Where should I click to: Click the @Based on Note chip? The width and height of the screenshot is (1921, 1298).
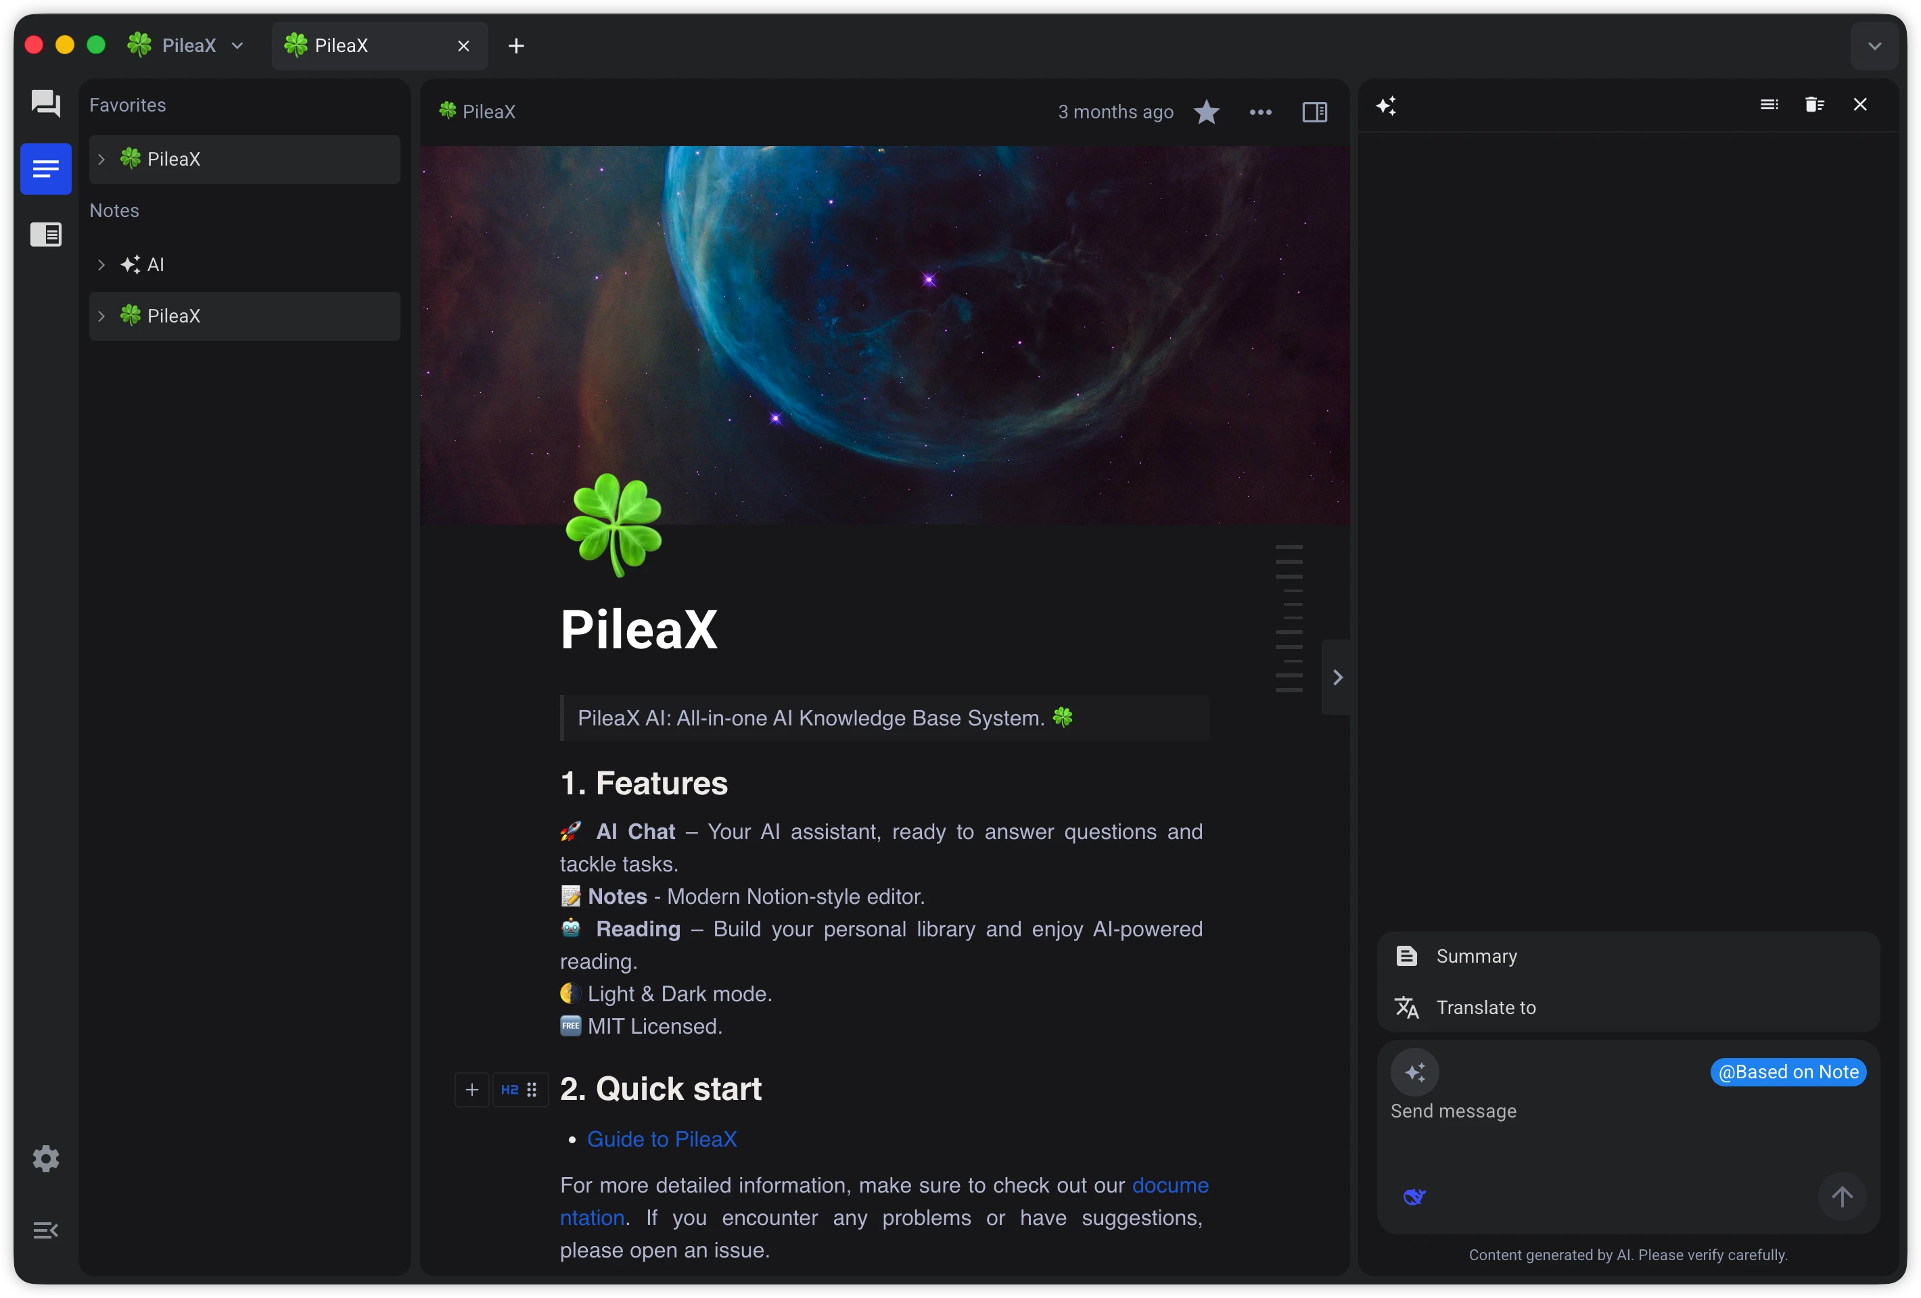pos(1788,1072)
